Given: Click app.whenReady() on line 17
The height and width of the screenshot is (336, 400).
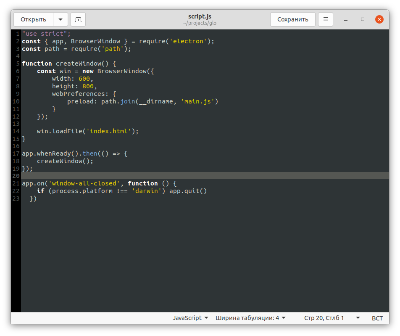Looking at the screenshot, I should coord(50,153).
